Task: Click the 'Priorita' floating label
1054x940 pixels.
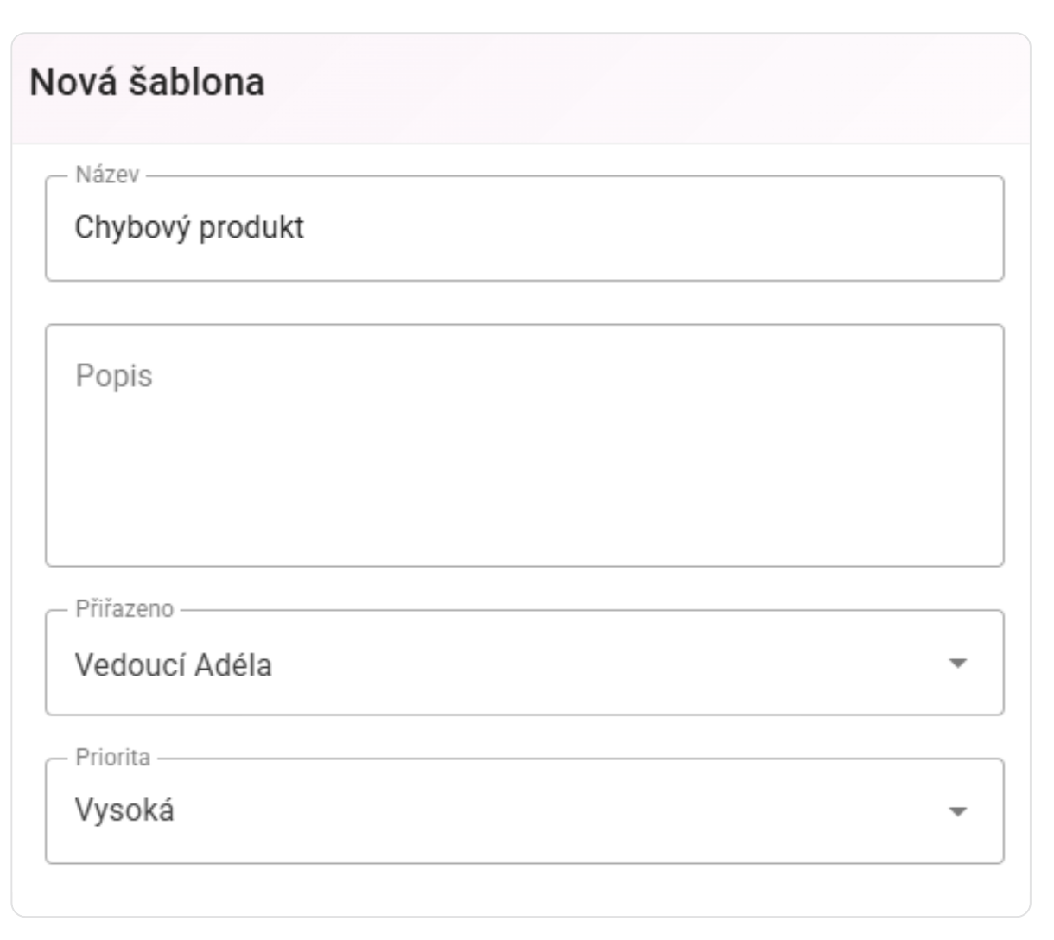Action: click(x=113, y=758)
